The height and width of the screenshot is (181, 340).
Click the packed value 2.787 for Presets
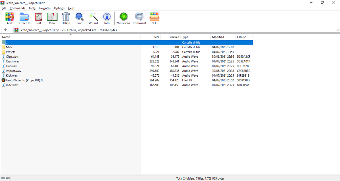click(x=176, y=52)
